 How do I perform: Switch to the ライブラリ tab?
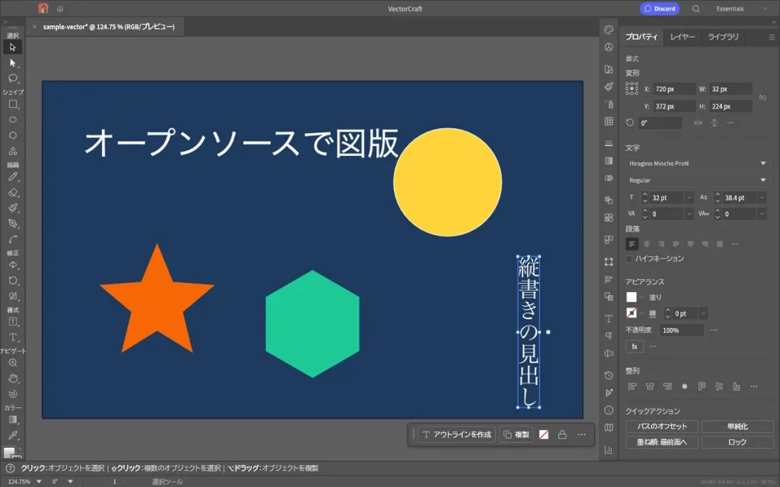coord(724,37)
